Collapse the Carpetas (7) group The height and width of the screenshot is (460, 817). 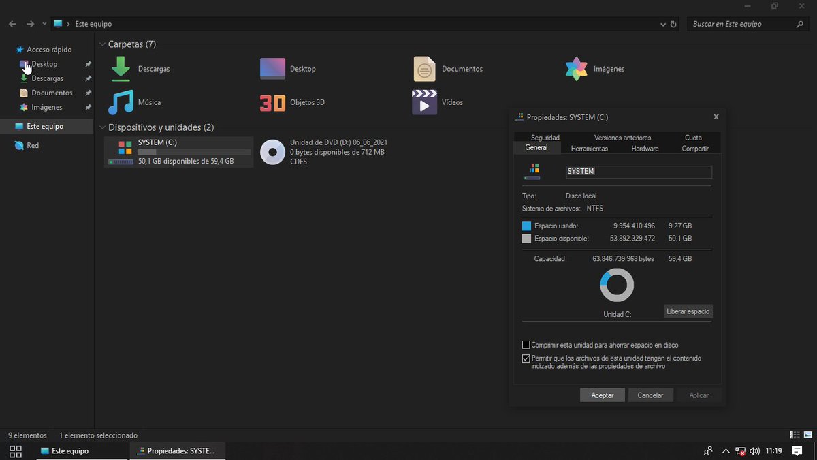[102, 44]
